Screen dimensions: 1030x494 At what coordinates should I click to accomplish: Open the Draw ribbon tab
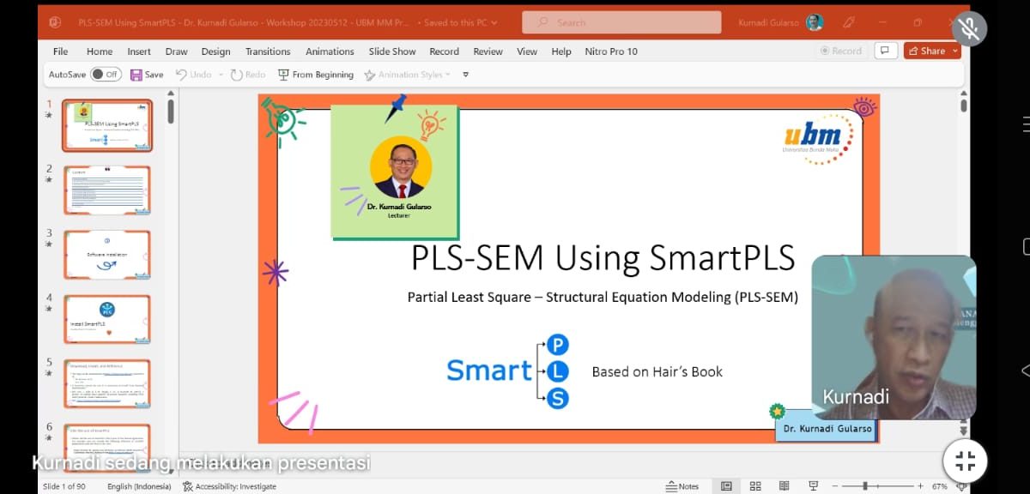pyautogui.click(x=176, y=51)
